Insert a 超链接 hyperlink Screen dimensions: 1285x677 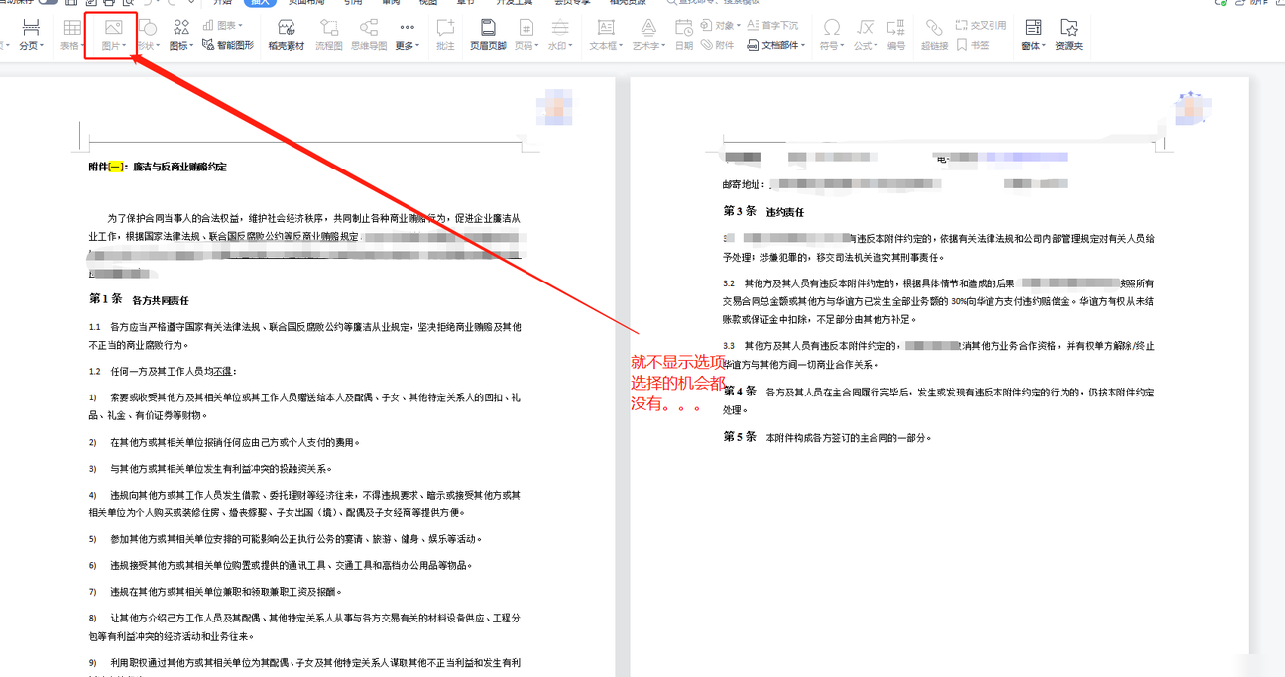[x=934, y=35]
